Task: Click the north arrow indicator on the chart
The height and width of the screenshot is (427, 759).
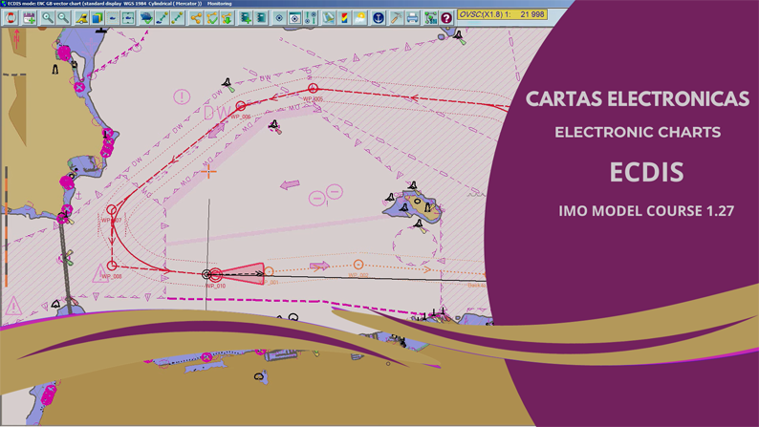Action: pos(16,38)
